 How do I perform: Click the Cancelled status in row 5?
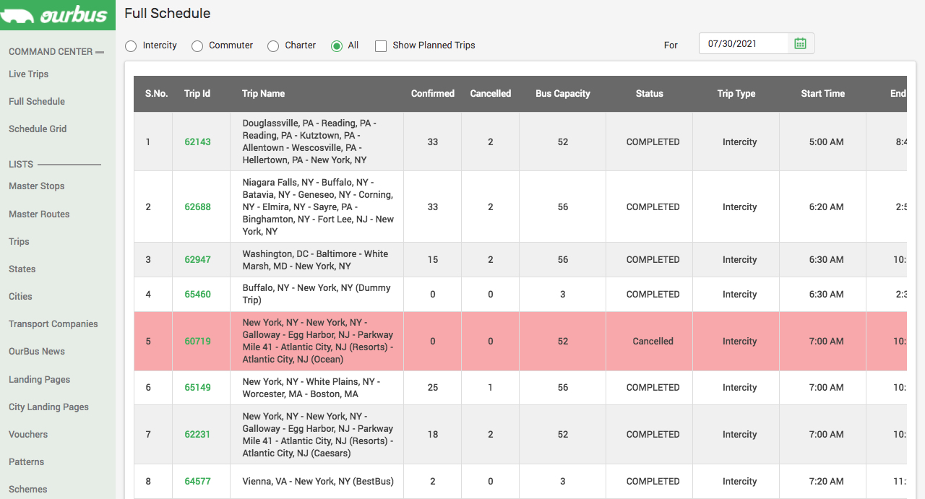[653, 341]
